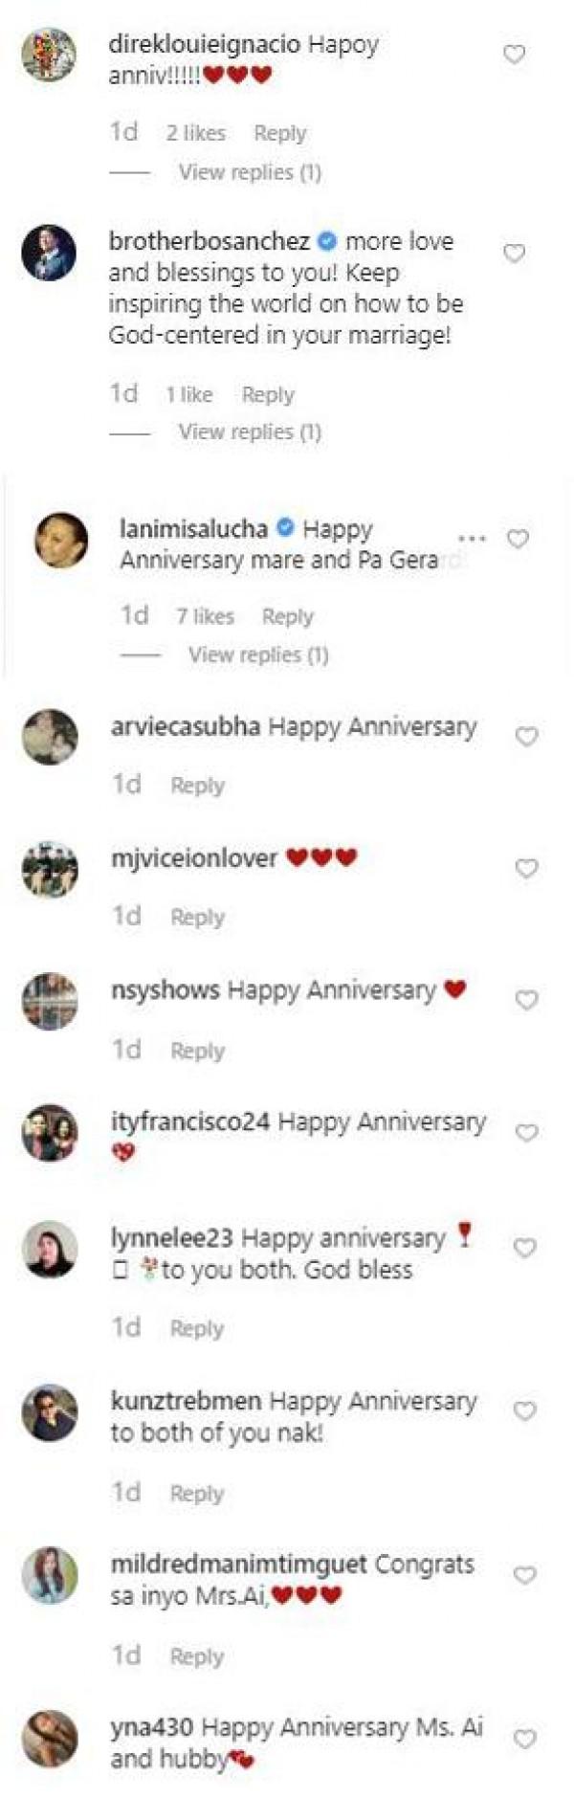Tap heart next to ityfrancisco24's comment
This screenshot has width=574, height=1798.
pyautogui.click(x=526, y=1133)
